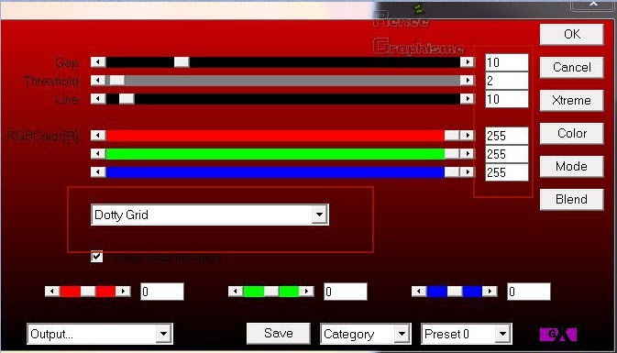
Task: Increase Gap with its right arrow
Action: click(467, 62)
